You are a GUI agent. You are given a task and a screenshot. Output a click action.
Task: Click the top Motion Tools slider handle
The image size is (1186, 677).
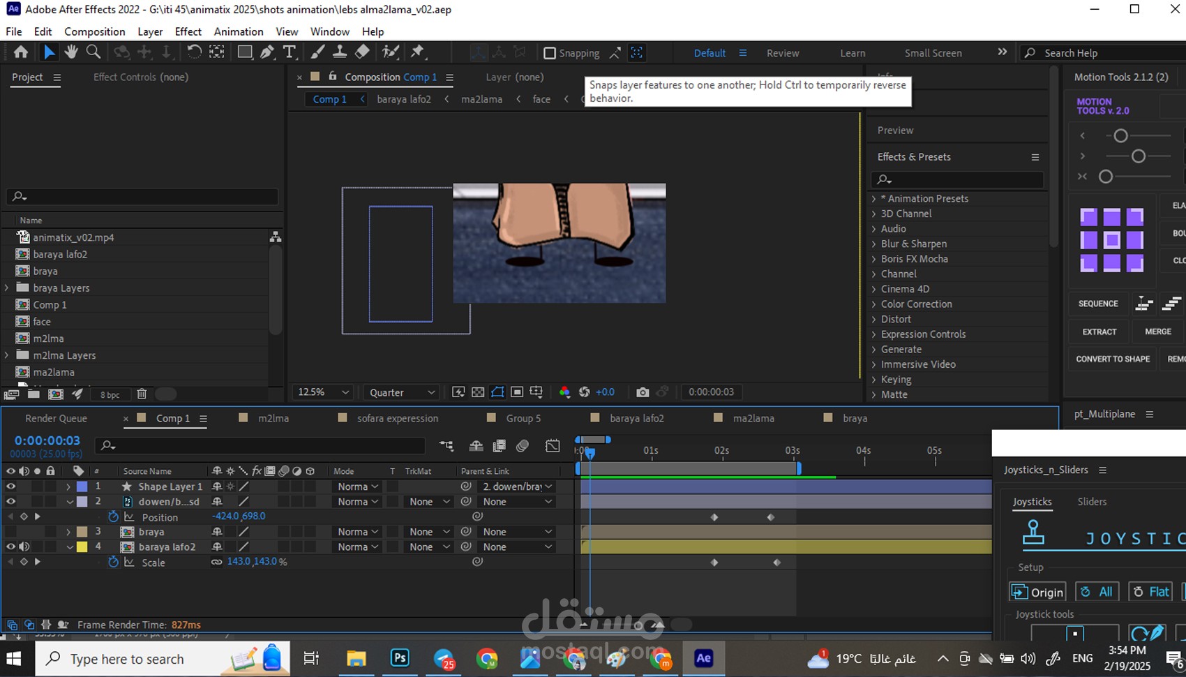pyautogui.click(x=1120, y=136)
